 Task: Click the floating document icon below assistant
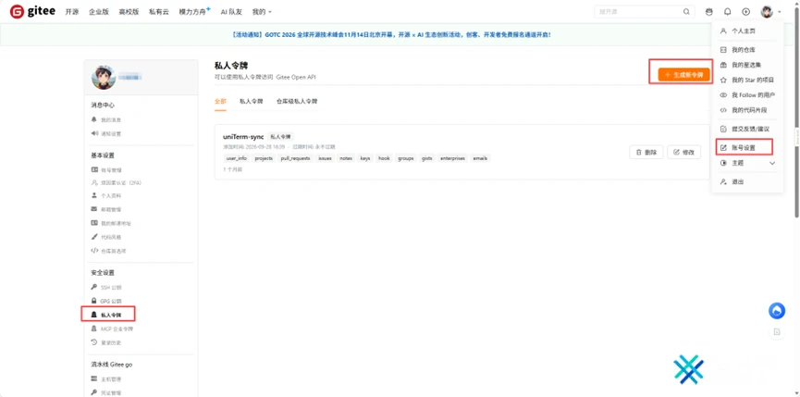(x=777, y=331)
